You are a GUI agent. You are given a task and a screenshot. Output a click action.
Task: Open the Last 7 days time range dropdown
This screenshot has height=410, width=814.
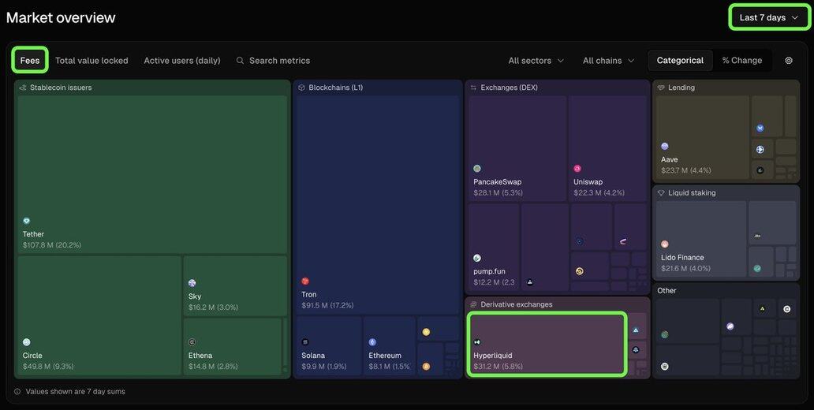[x=769, y=17]
